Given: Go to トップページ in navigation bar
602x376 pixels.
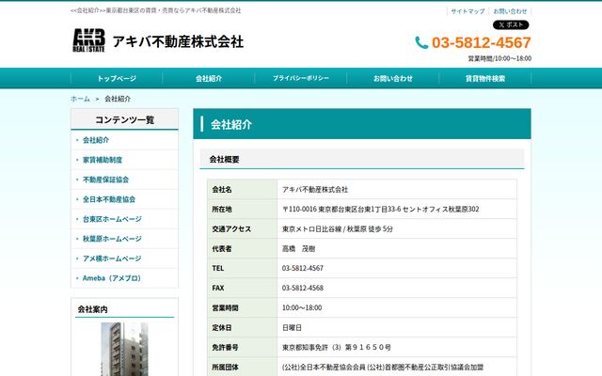Looking at the screenshot, I should pos(117,78).
